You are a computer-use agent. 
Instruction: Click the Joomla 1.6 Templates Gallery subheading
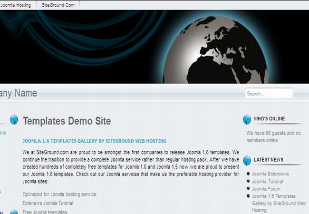click(95, 141)
